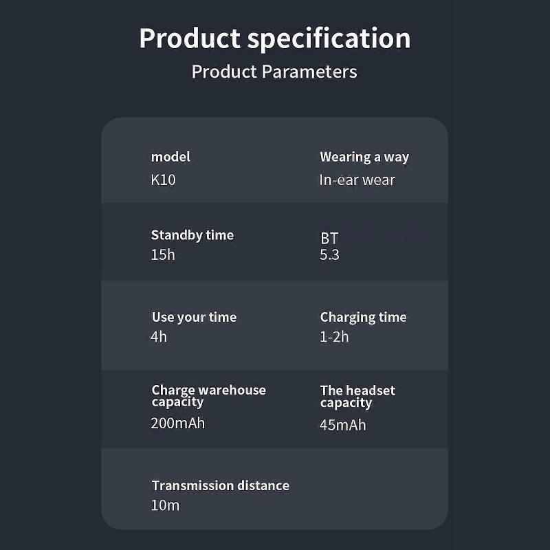Click the "Standby time" label
The image size is (550, 550).
(x=192, y=235)
